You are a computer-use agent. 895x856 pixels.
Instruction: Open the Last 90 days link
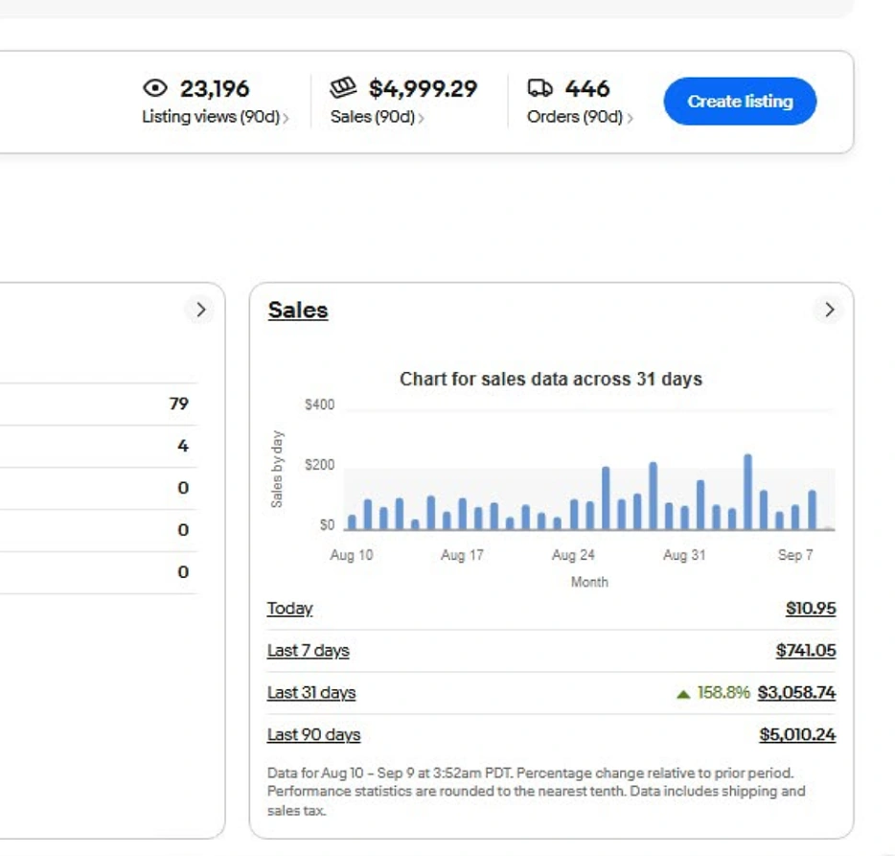(313, 735)
